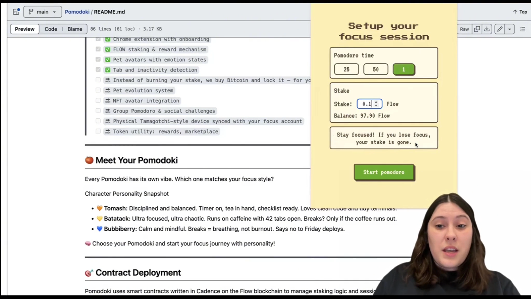Image resolution: width=531 pixels, height=299 pixels.
Task: Toggle FLOW staking & reward mechanism checkbox
Action: pos(98,49)
